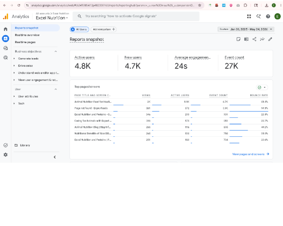Open browser extensions puzzle icon
The image size is (283, 226).
click(x=245, y=5)
